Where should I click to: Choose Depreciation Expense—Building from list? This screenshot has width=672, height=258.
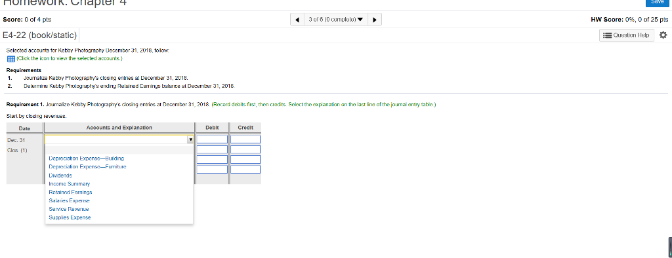click(86, 158)
